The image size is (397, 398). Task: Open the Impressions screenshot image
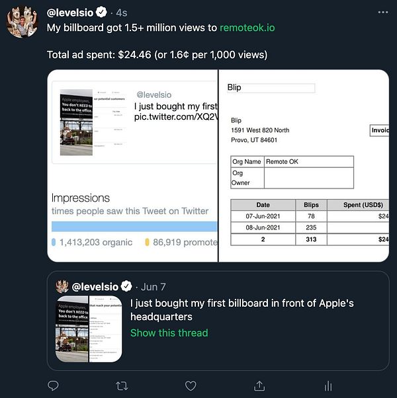pos(133,165)
